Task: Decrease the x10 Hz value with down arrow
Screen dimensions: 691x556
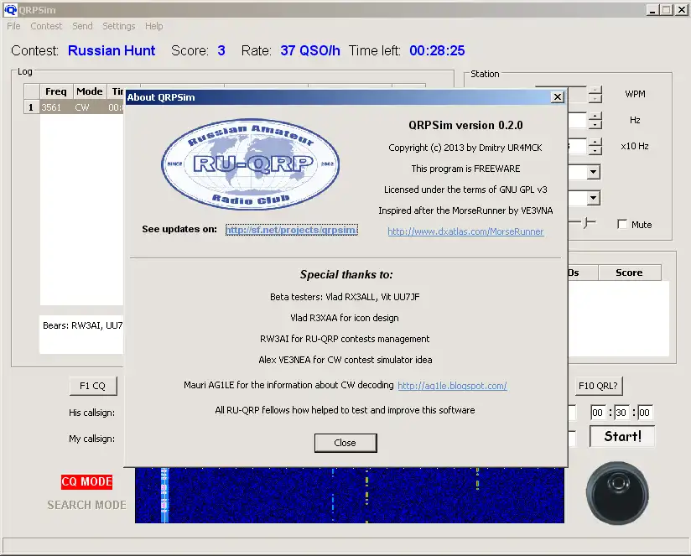Action: [x=595, y=150]
